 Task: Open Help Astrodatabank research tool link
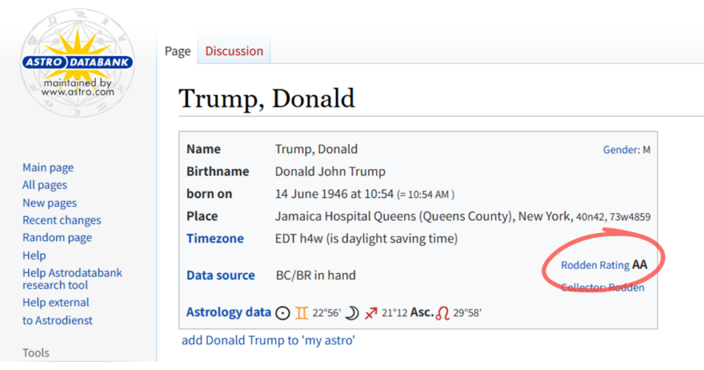coord(72,279)
